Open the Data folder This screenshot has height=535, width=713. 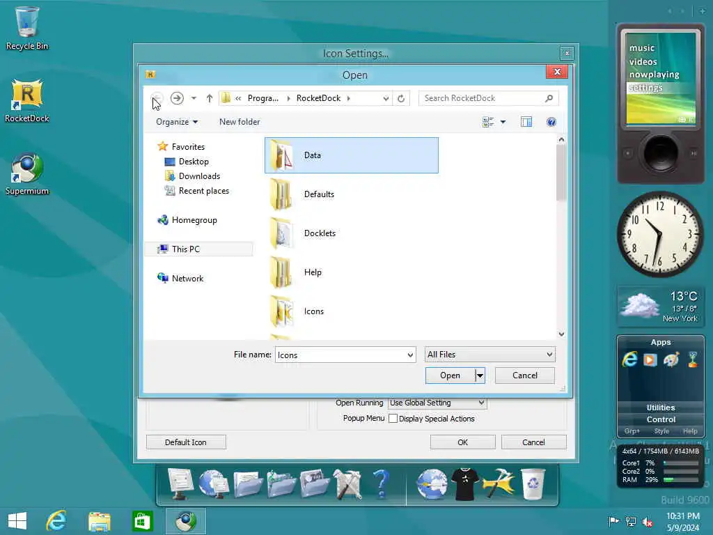351,155
